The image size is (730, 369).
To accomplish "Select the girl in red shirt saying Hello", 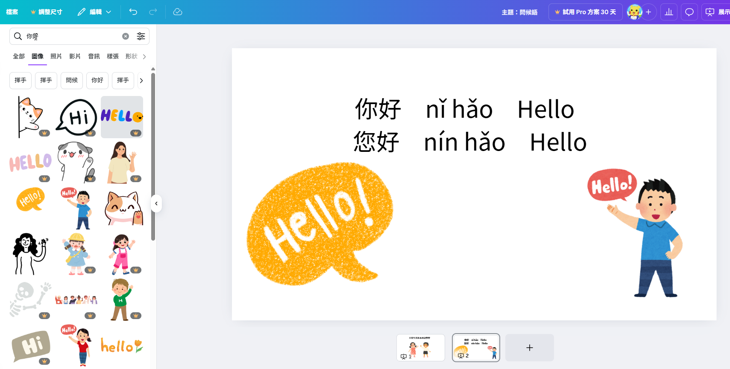I will pos(76,345).
